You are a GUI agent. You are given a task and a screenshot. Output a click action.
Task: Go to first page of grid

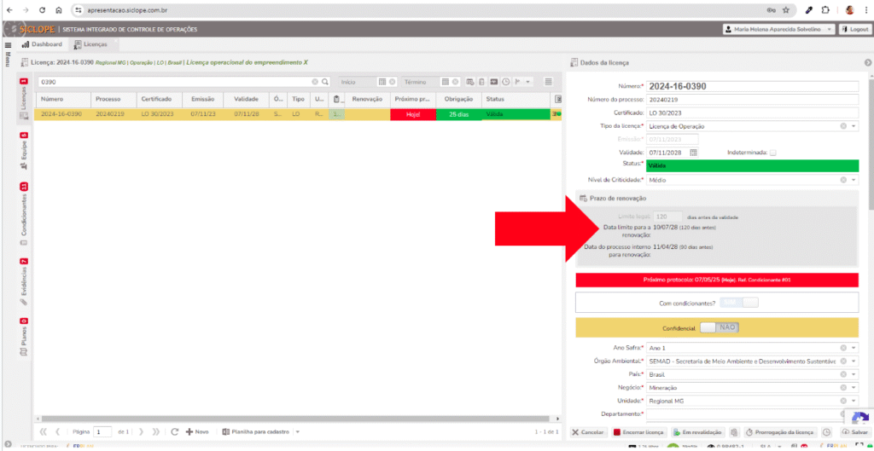(x=44, y=431)
